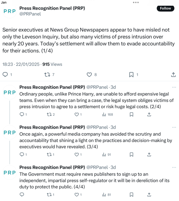This screenshot has width=179, height=201.
Task: Open more options for the (2/4) reply
Action: coord(174,87)
